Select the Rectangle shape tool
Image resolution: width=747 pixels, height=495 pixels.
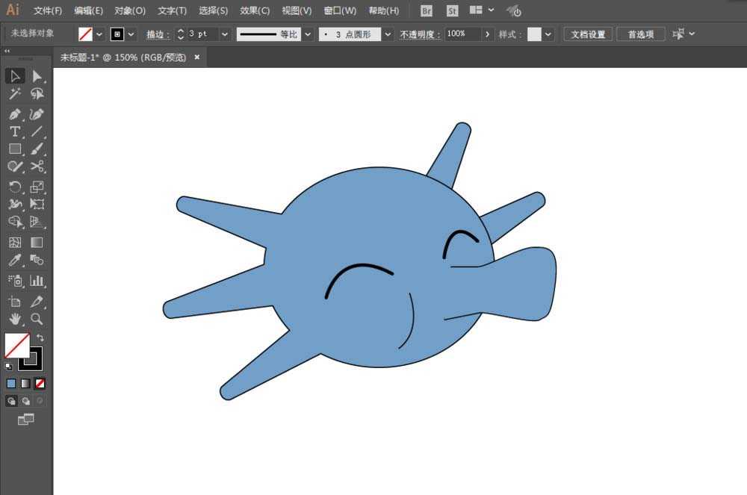[x=14, y=149]
